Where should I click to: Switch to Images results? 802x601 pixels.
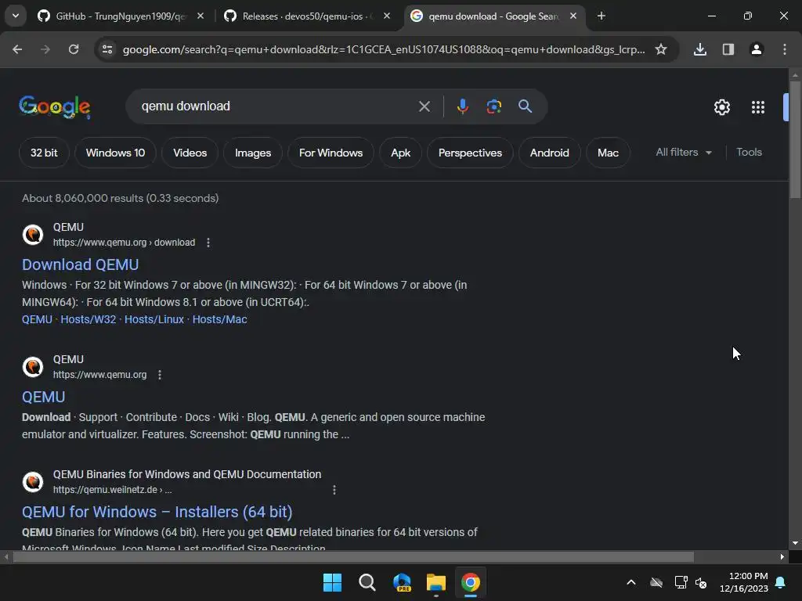[253, 153]
